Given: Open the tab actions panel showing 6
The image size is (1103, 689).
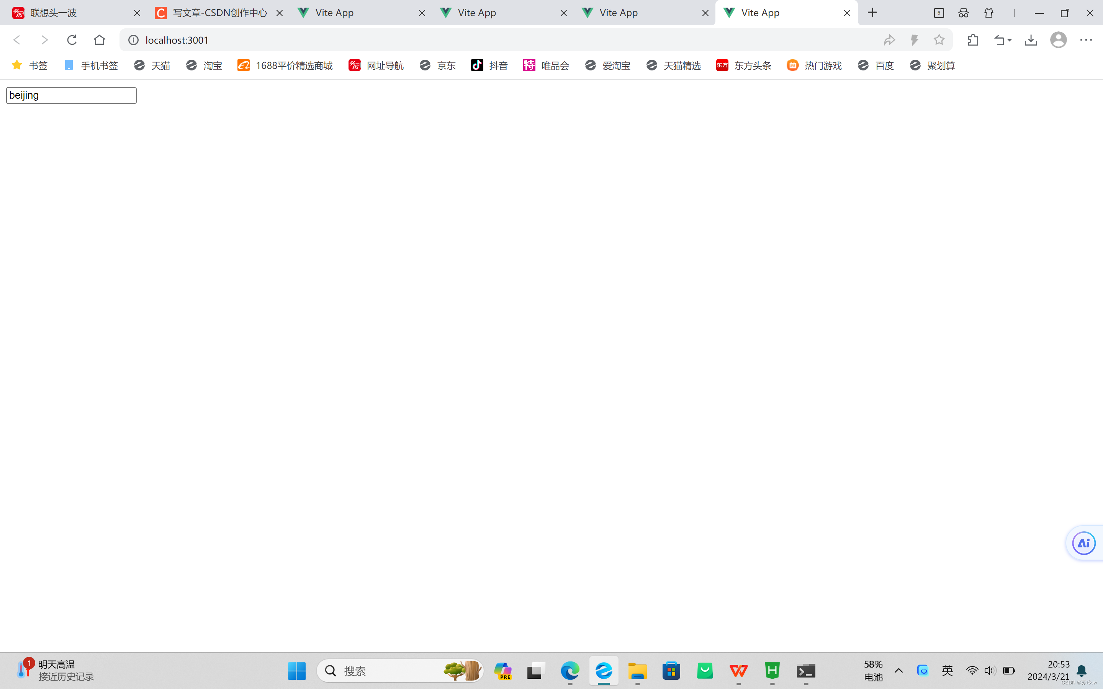Looking at the screenshot, I should (x=939, y=13).
